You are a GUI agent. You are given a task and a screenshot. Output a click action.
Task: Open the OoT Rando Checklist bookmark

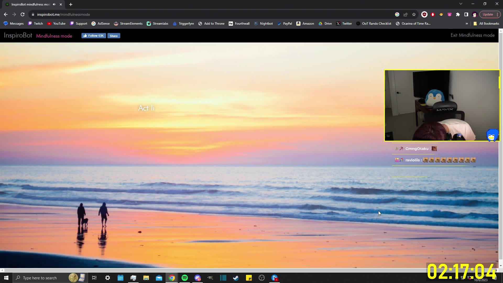point(374,24)
